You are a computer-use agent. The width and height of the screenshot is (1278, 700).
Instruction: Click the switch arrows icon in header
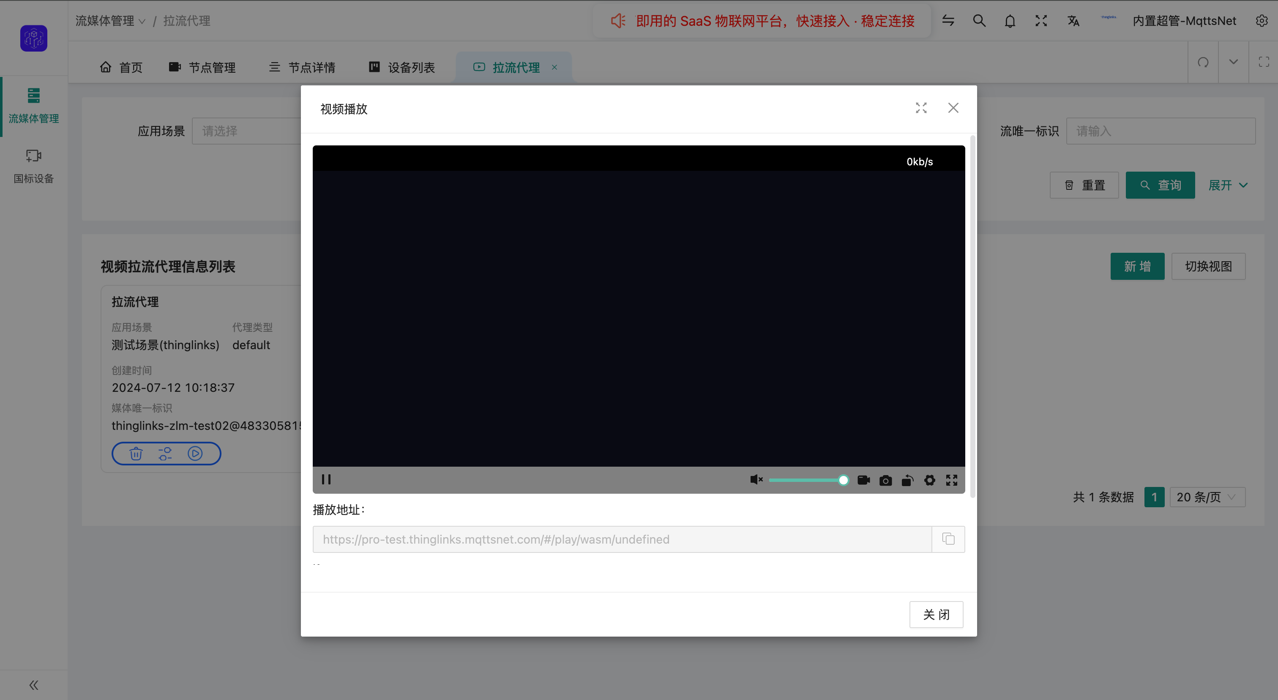click(x=948, y=21)
